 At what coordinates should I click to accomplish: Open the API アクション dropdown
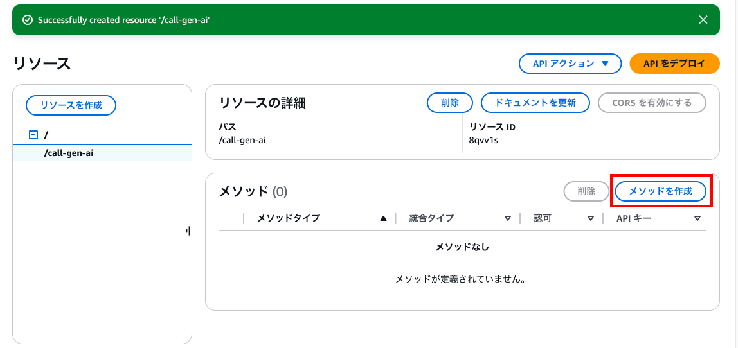coord(570,64)
